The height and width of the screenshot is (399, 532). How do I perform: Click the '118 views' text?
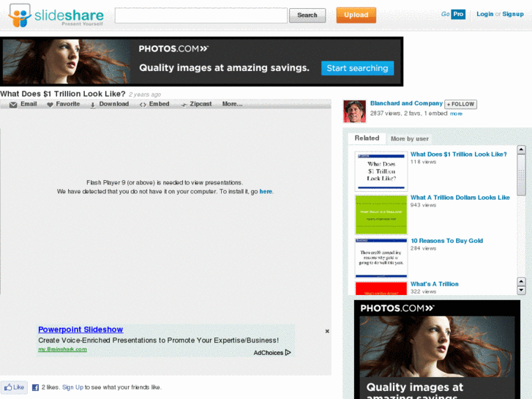tap(423, 162)
